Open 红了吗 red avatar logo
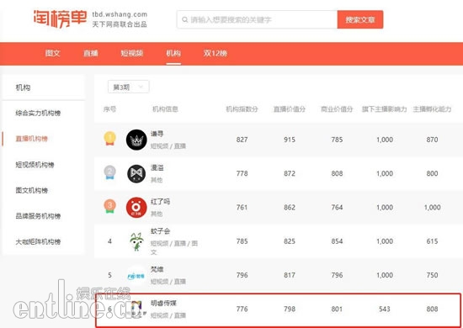This screenshot has width=463, height=328. 136,208
